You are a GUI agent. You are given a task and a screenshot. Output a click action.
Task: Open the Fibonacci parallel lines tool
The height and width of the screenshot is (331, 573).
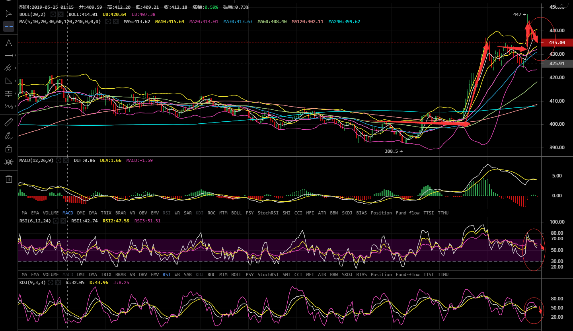(x=9, y=93)
